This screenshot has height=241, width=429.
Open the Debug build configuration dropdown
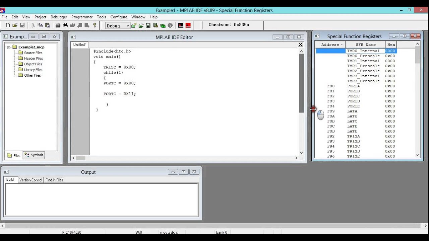pos(118,26)
